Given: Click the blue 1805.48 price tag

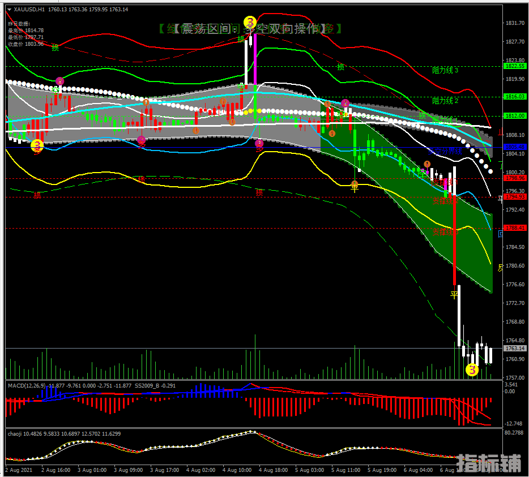Looking at the screenshot, I should [515, 147].
